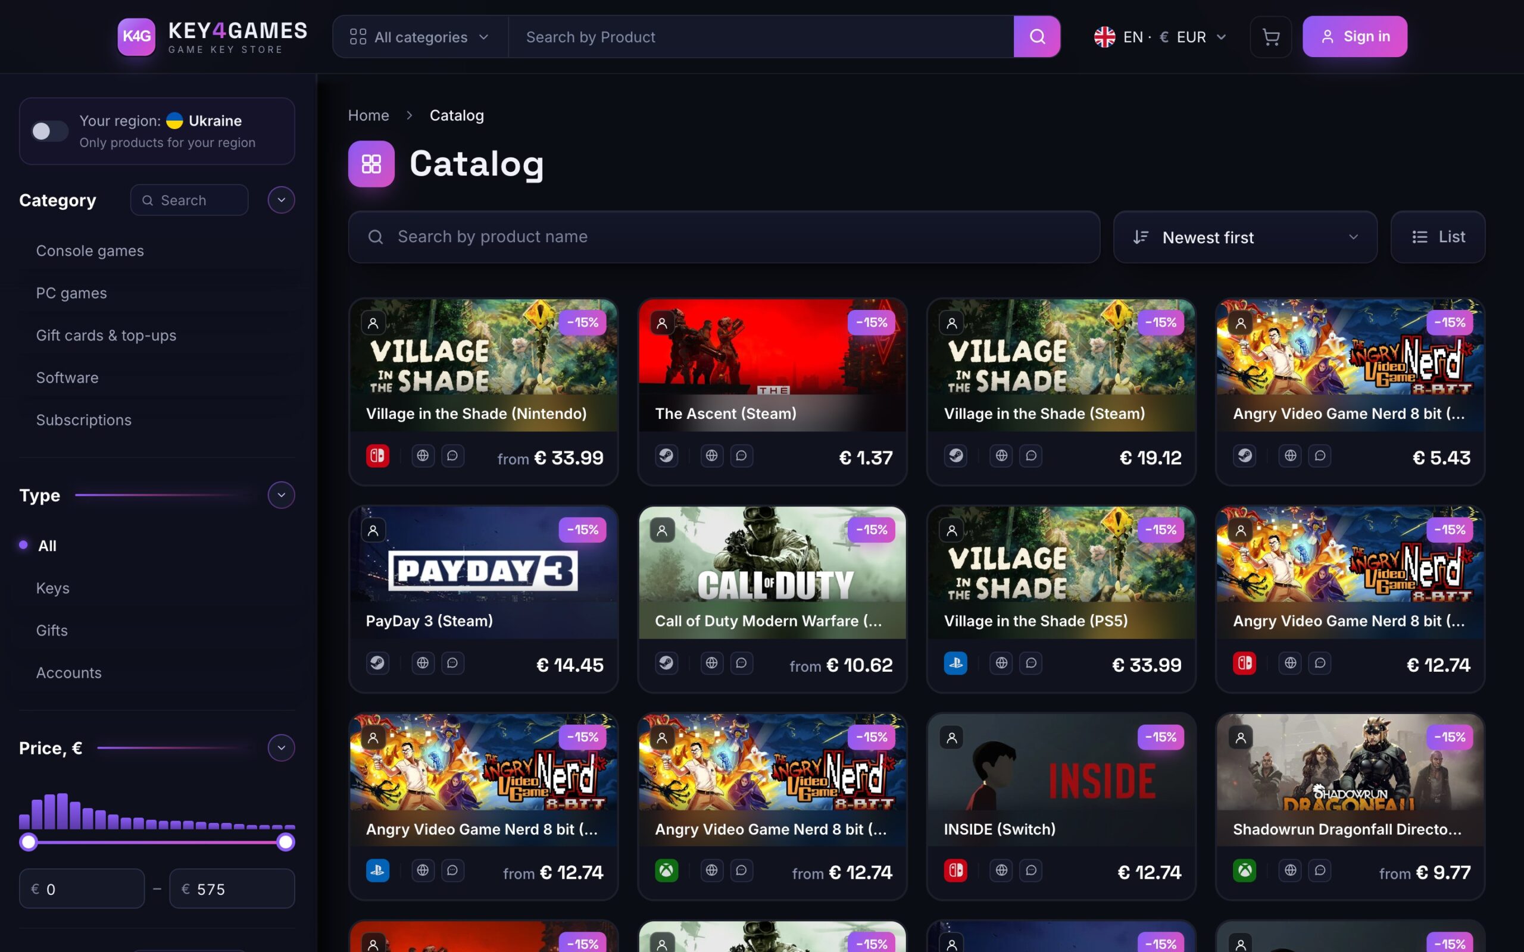The image size is (1524, 952).
Task: Click Xbox icon on Shadowrun Dragonfall card
Action: pyautogui.click(x=1244, y=870)
